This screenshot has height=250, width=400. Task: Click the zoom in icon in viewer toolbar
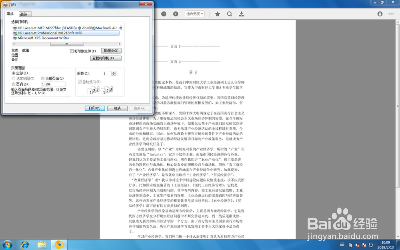[176, 14]
